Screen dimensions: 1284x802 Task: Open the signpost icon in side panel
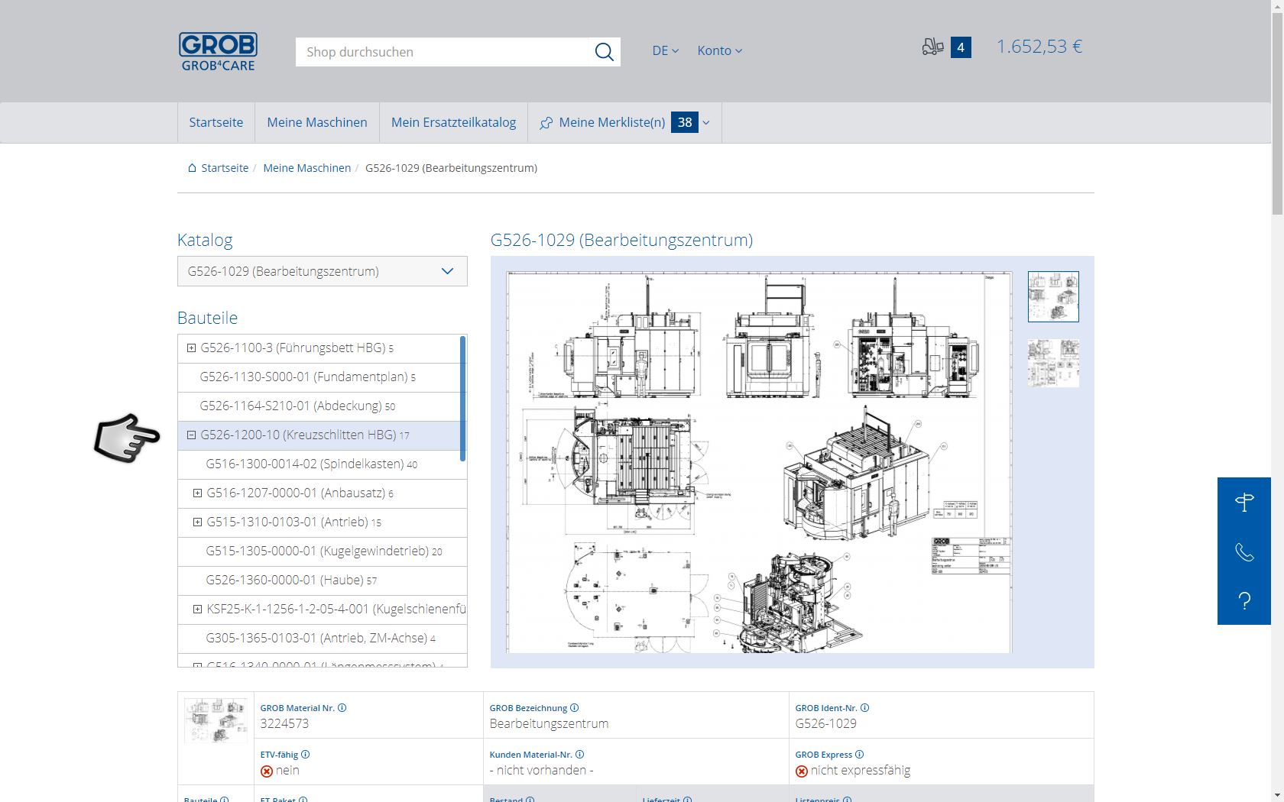point(1244,502)
